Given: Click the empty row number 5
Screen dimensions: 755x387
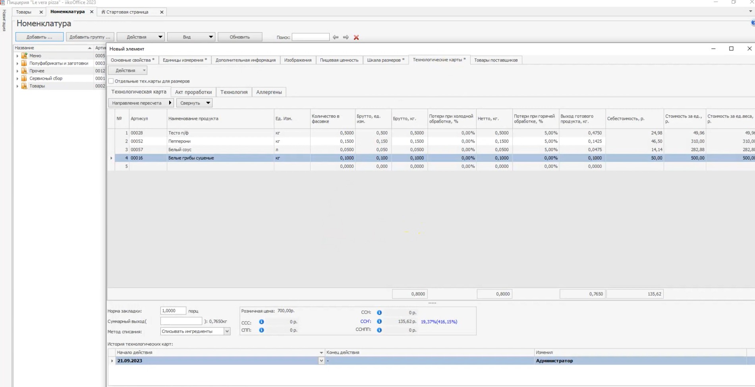Looking at the screenshot, I should click(x=431, y=166).
